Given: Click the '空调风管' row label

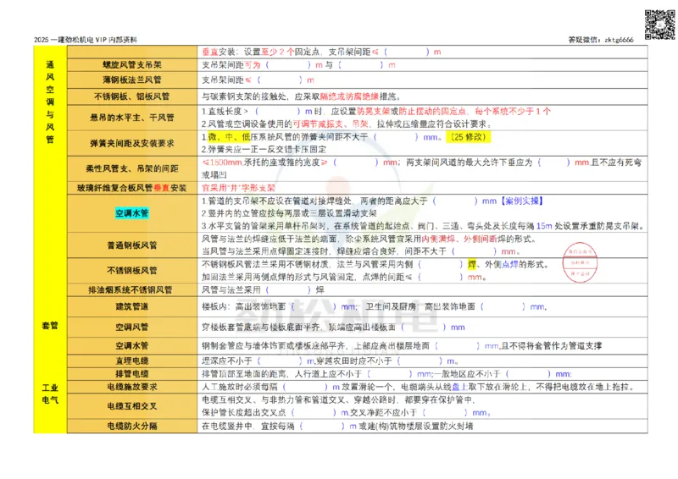Looking at the screenshot, I should point(132,328).
